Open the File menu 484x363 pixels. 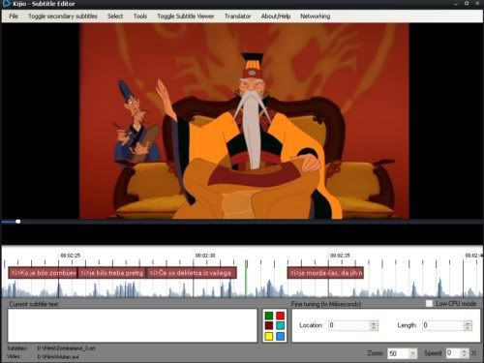(x=14, y=16)
